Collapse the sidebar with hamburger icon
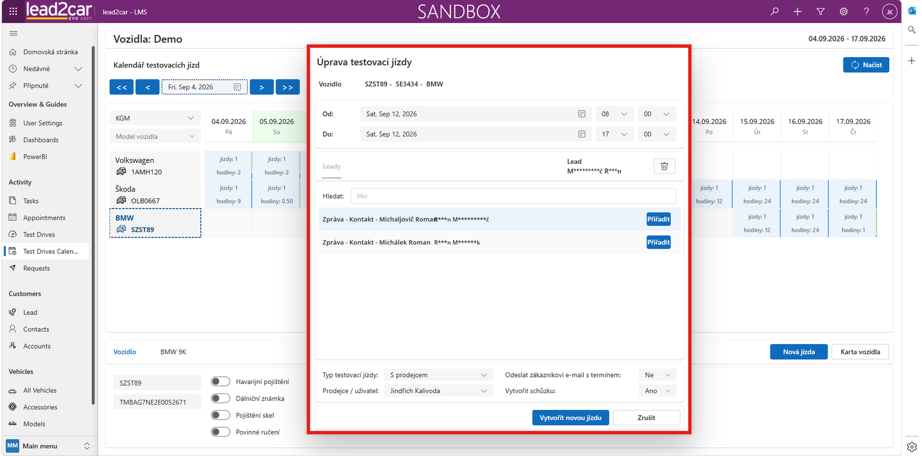This screenshot has width=922, height=456. (x=13, y=33)
